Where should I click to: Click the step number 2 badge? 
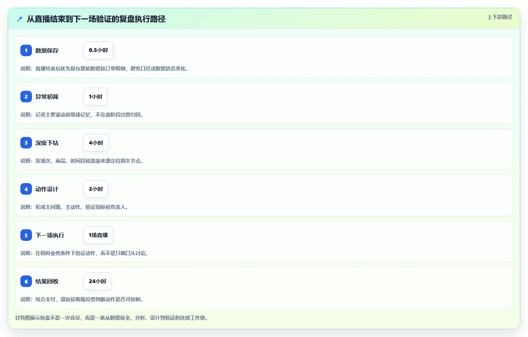pos(26,97)
